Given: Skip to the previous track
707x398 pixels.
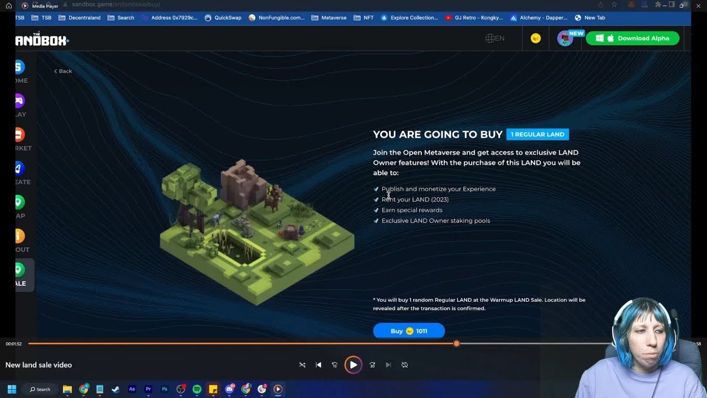Looking at the screenshot, I should coord(318,365).
